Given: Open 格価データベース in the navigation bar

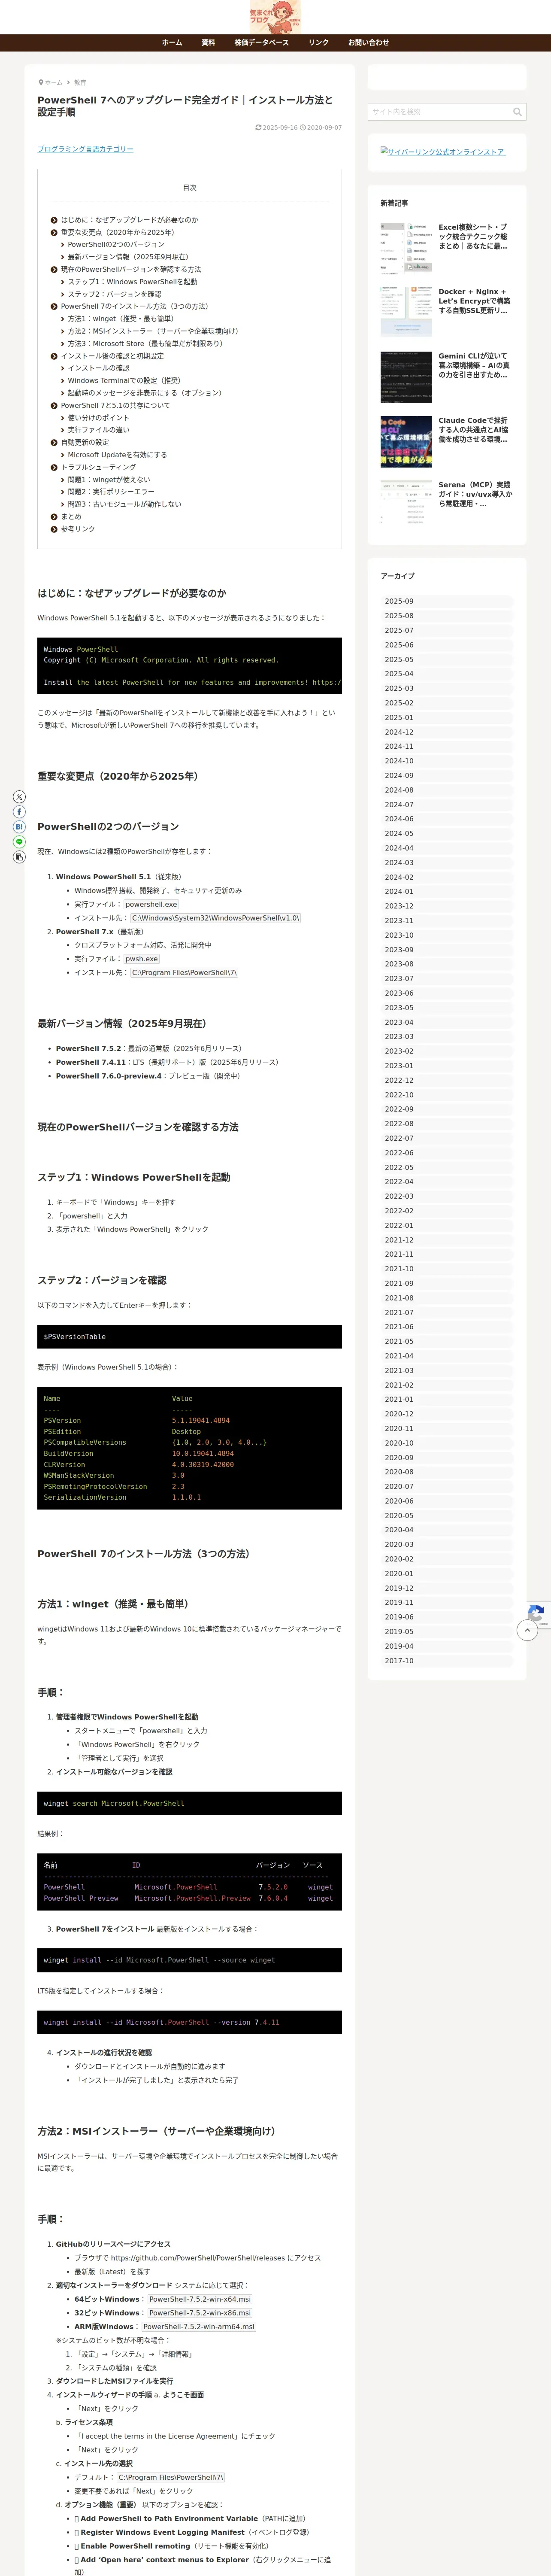Looking at the screenshot, I should pos(262,43).
